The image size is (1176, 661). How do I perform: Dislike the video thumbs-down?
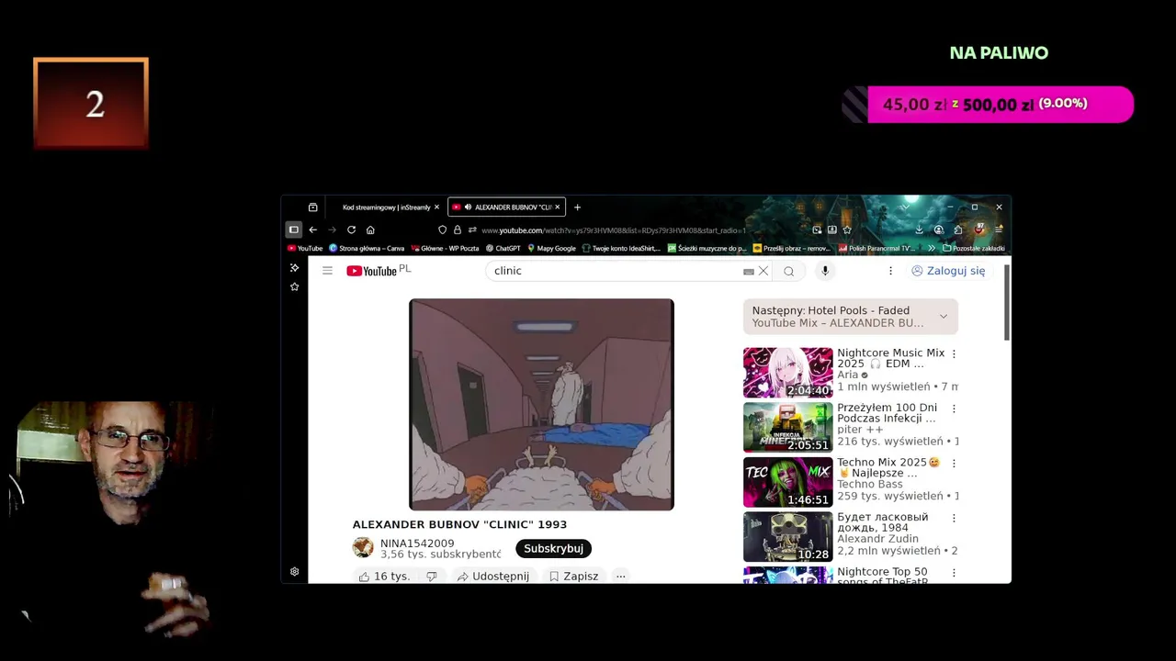431,577
